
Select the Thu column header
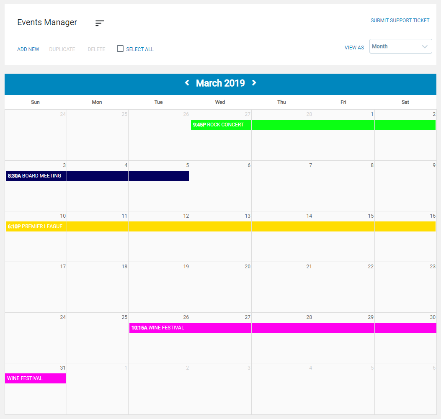point(281,102)
